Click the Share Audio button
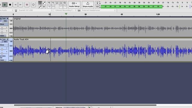 tap(88, 5)
